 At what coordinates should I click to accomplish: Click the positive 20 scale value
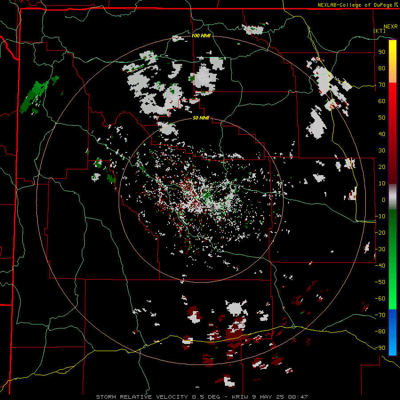coord(382,167)
